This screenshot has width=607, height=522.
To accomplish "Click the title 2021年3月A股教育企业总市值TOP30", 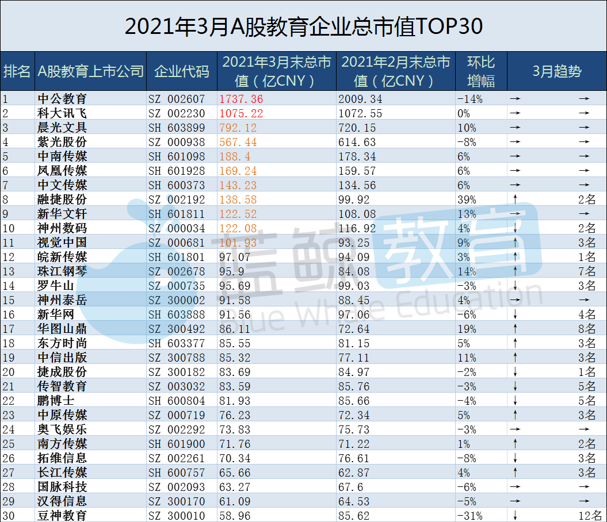I will [304, 26].
